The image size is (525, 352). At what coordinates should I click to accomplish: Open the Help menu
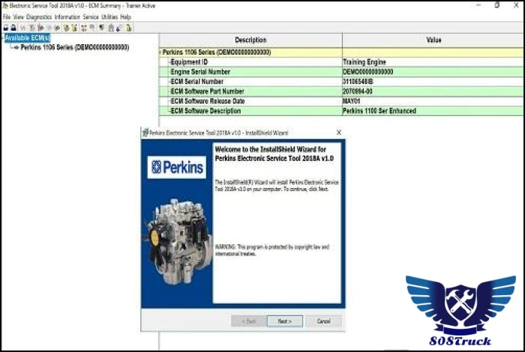[x=126, y=16]
